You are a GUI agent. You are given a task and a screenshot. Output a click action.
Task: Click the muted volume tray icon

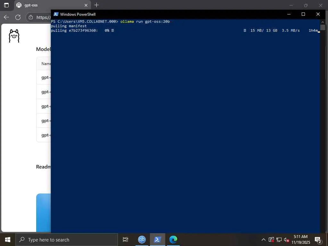pos(286,240)
